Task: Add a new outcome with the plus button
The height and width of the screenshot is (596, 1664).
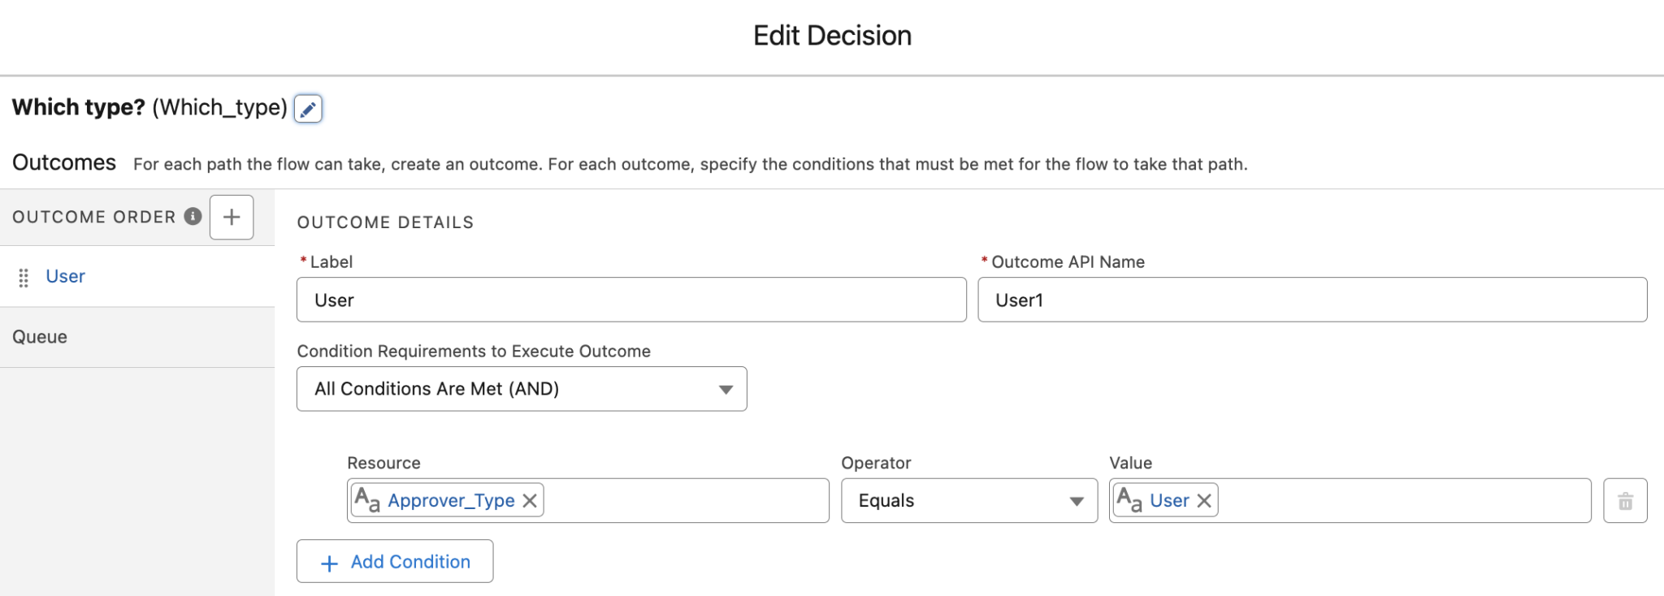Action: coord(232,217)
